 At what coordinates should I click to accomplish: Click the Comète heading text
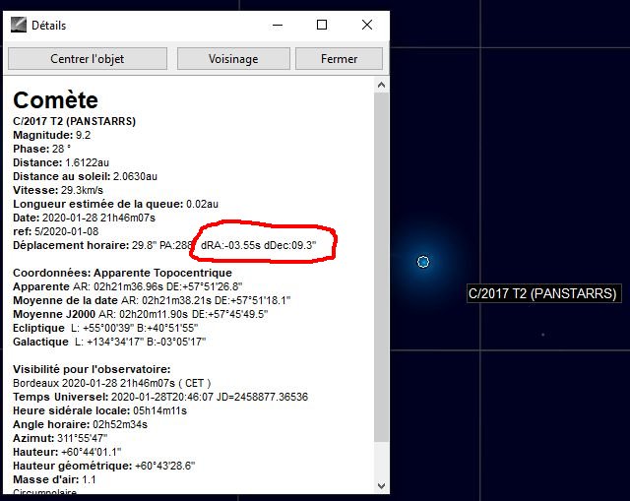pyautogui.click(x=55, y=100)
